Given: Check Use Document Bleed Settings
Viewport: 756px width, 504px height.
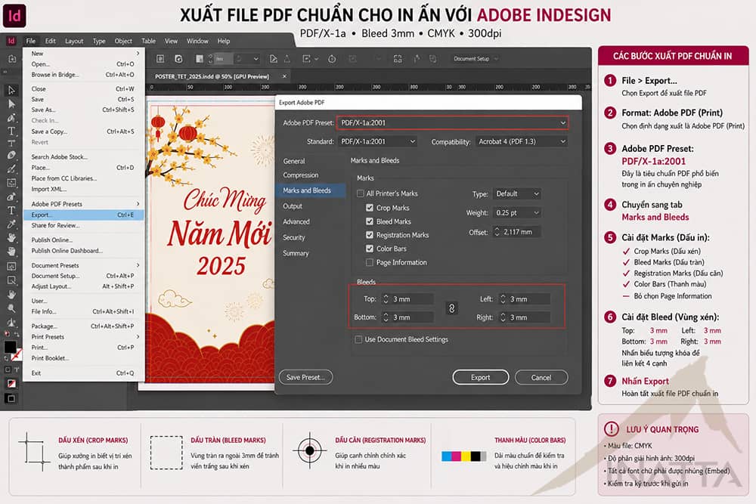Looking at the screenshot, I should 358,339.
